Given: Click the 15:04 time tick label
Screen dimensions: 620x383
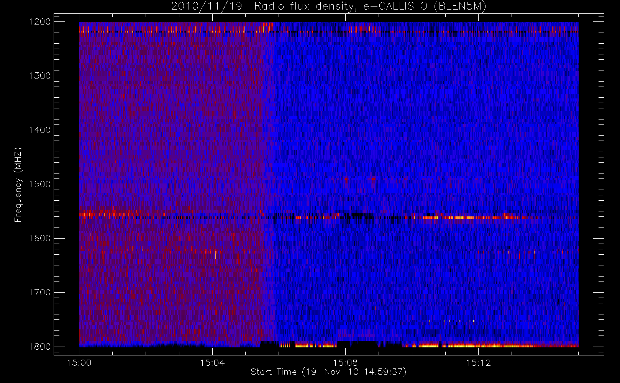Looking at the screenshot, I should (212, 363).
